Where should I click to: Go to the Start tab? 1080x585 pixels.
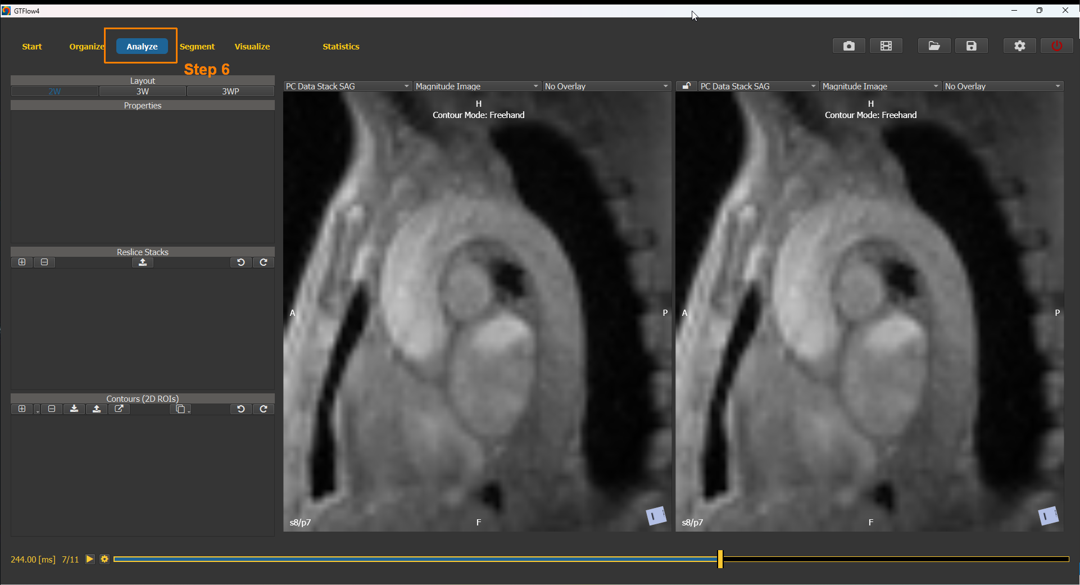click(x=32, y=47)
